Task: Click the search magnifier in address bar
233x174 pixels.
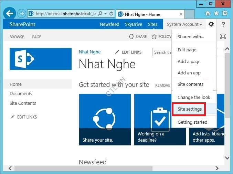Action: coord(100,13)
